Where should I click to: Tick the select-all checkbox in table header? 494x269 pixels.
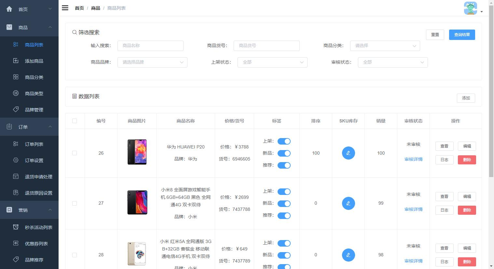(75, 121)
